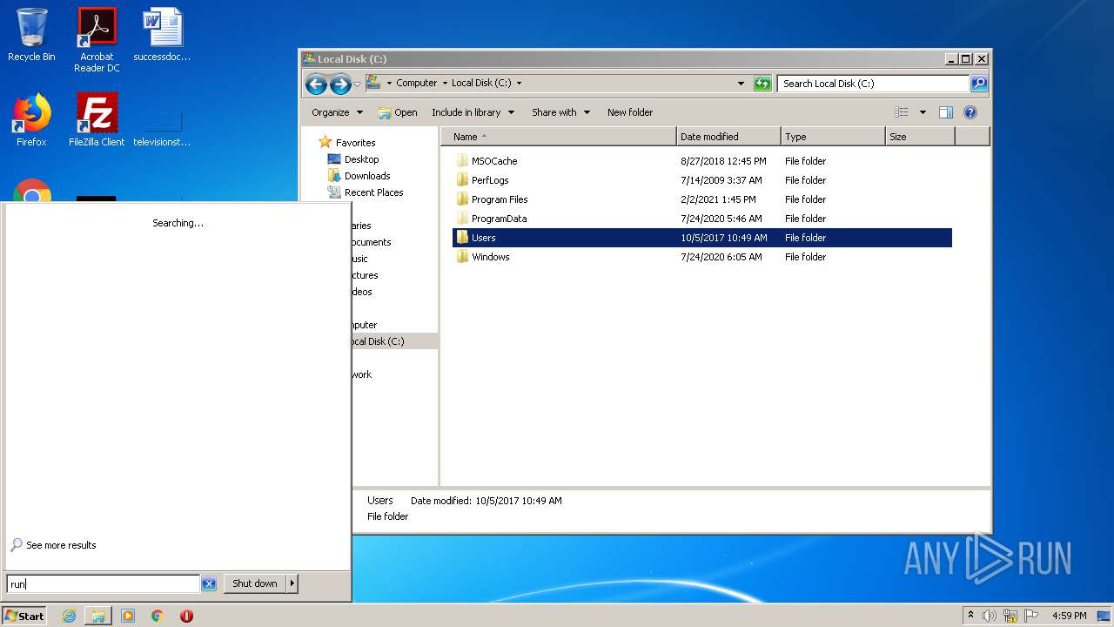
Task: Launch Chrome from the taskbar
Action: tap(158, 616)
